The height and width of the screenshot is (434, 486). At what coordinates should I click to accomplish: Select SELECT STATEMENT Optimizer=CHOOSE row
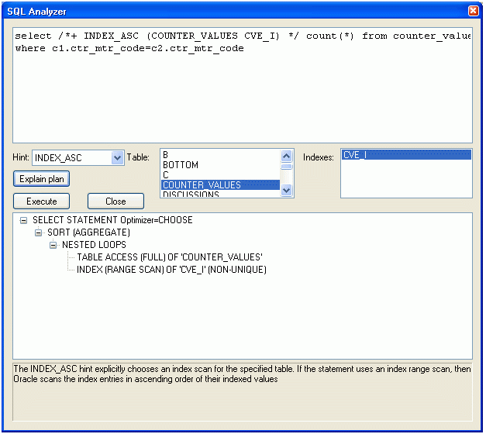coord(112,220)
